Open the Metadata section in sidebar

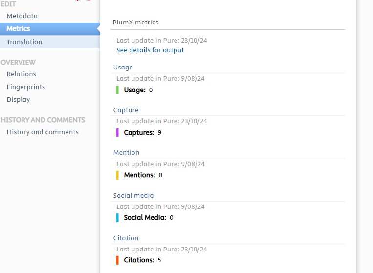(x=22, y=16)
